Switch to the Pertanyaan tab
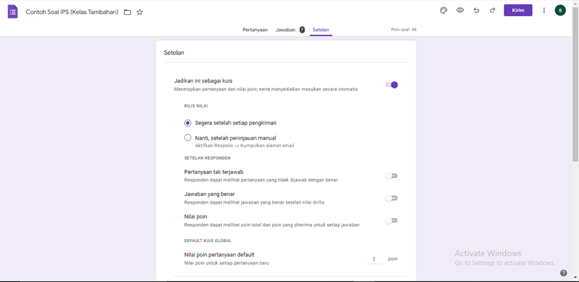Image resolution: width=579 pixels, height=282 pixels. click(255, 30)
